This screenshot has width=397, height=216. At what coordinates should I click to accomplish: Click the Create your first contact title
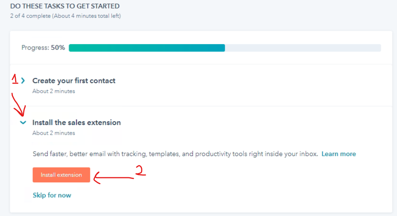click(x=74, y=81)
